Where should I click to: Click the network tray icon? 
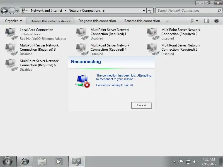[188, 162]
